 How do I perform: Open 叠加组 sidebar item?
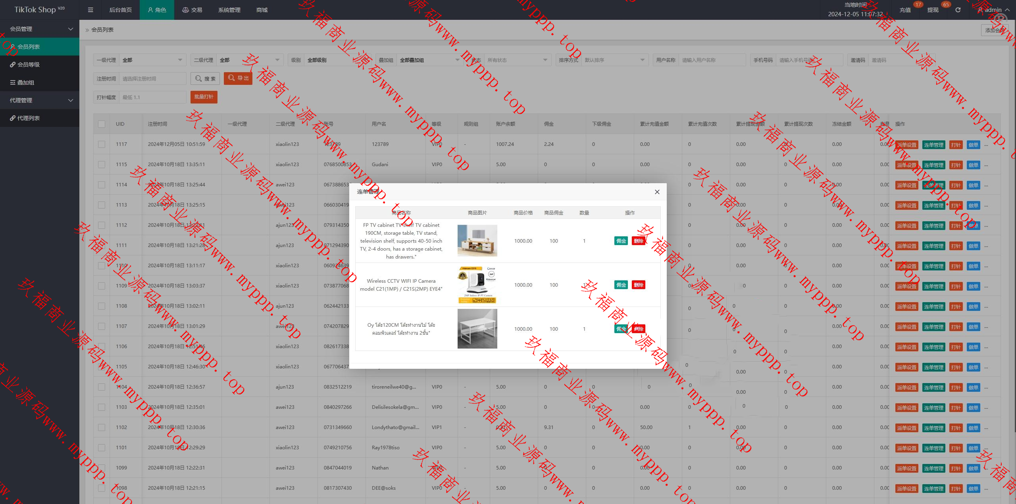(x=26, y=82)
